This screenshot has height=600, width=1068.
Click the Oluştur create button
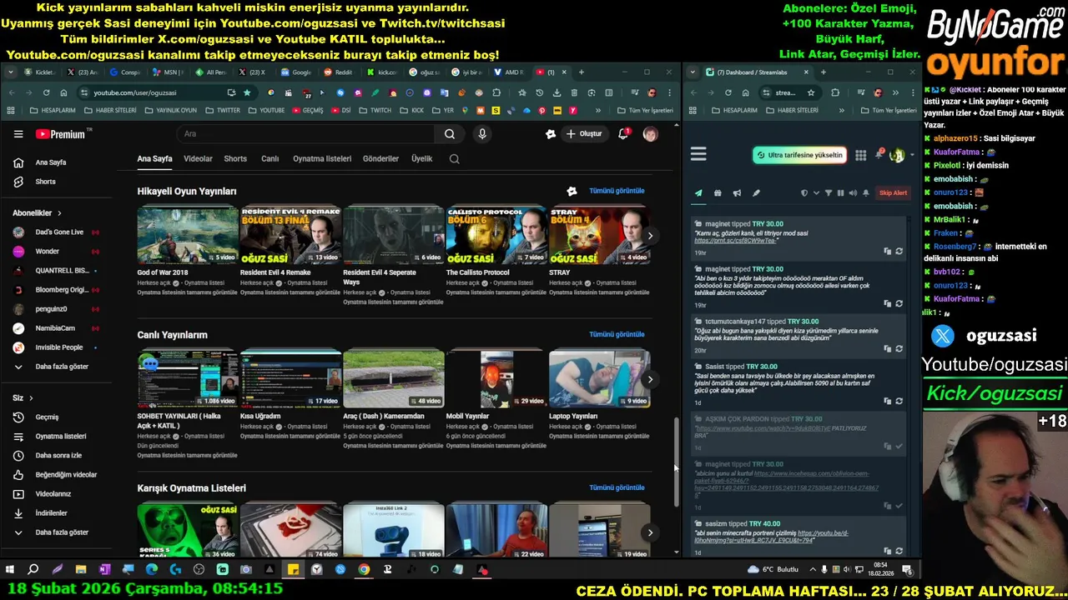(x=584, y=134)
